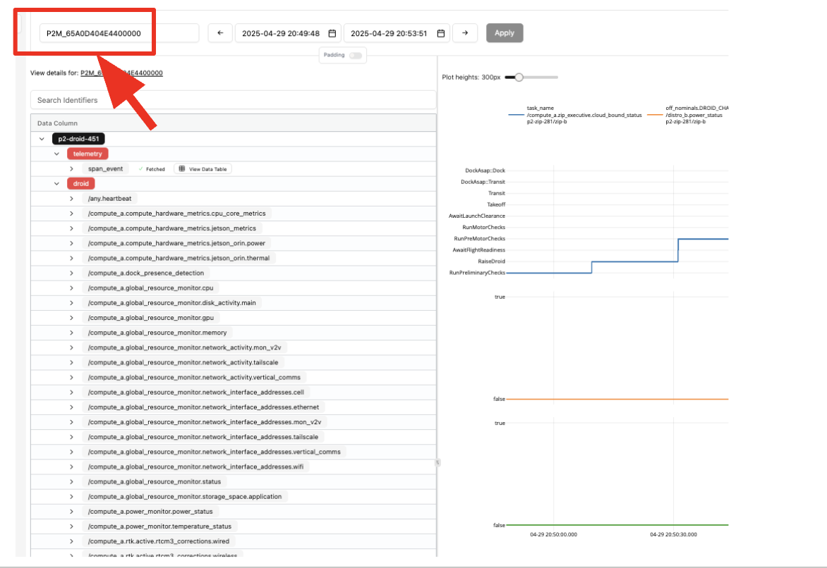Screen dimensions: 827x568
Task: Click the table icon beside View Data Table
Action: pos(182,168)
